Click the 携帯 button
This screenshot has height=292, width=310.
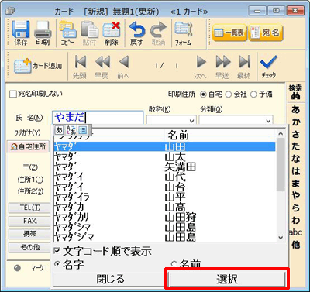coord(29,234)
